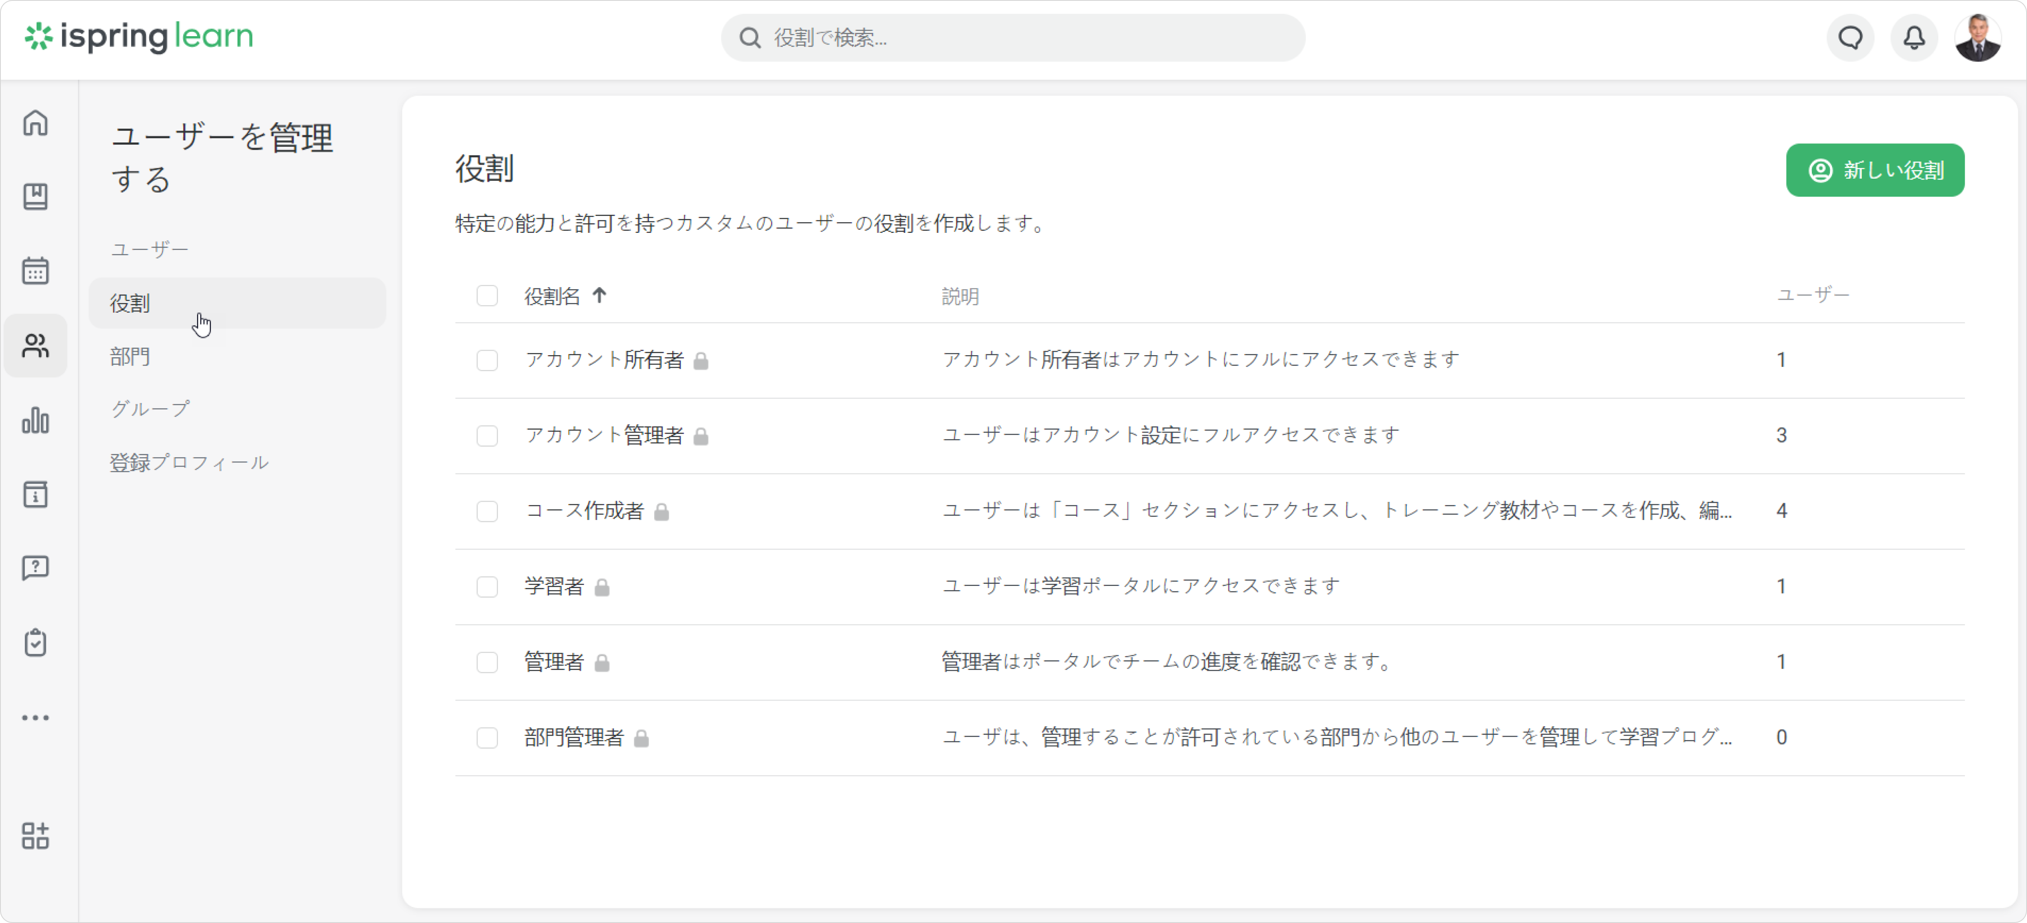Open the chat messages icon
Screen dimensions: 2027x923
click(x=1851, y=37)
